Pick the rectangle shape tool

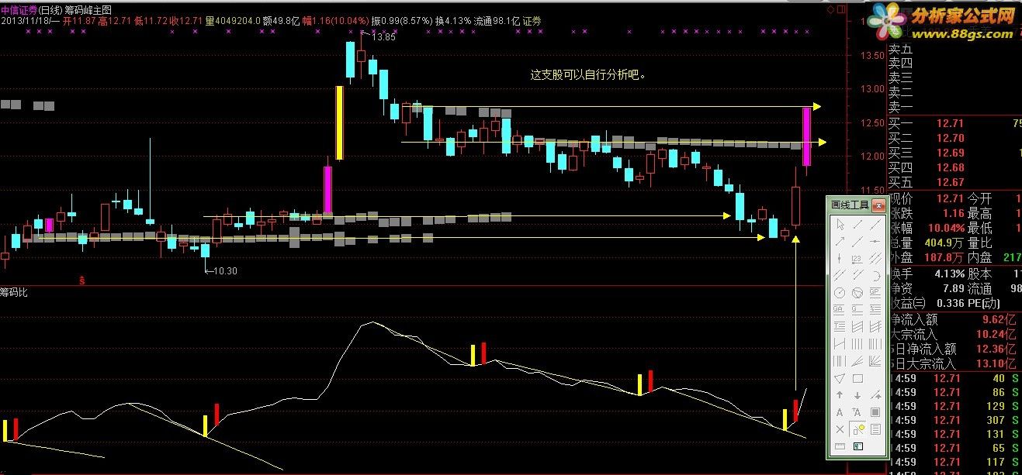(858, 378)
